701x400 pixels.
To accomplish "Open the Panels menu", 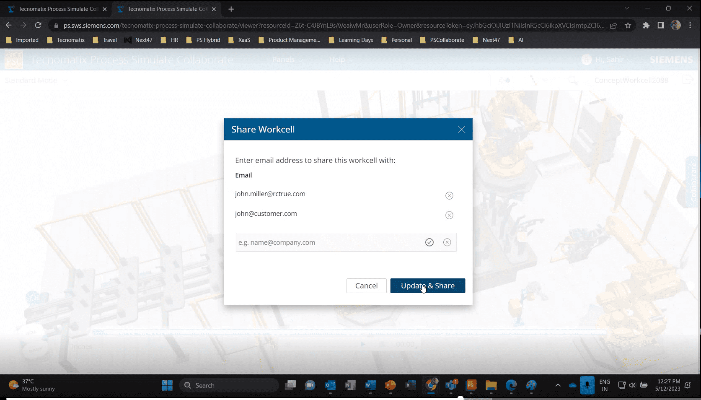I will (x=287, y=60).
